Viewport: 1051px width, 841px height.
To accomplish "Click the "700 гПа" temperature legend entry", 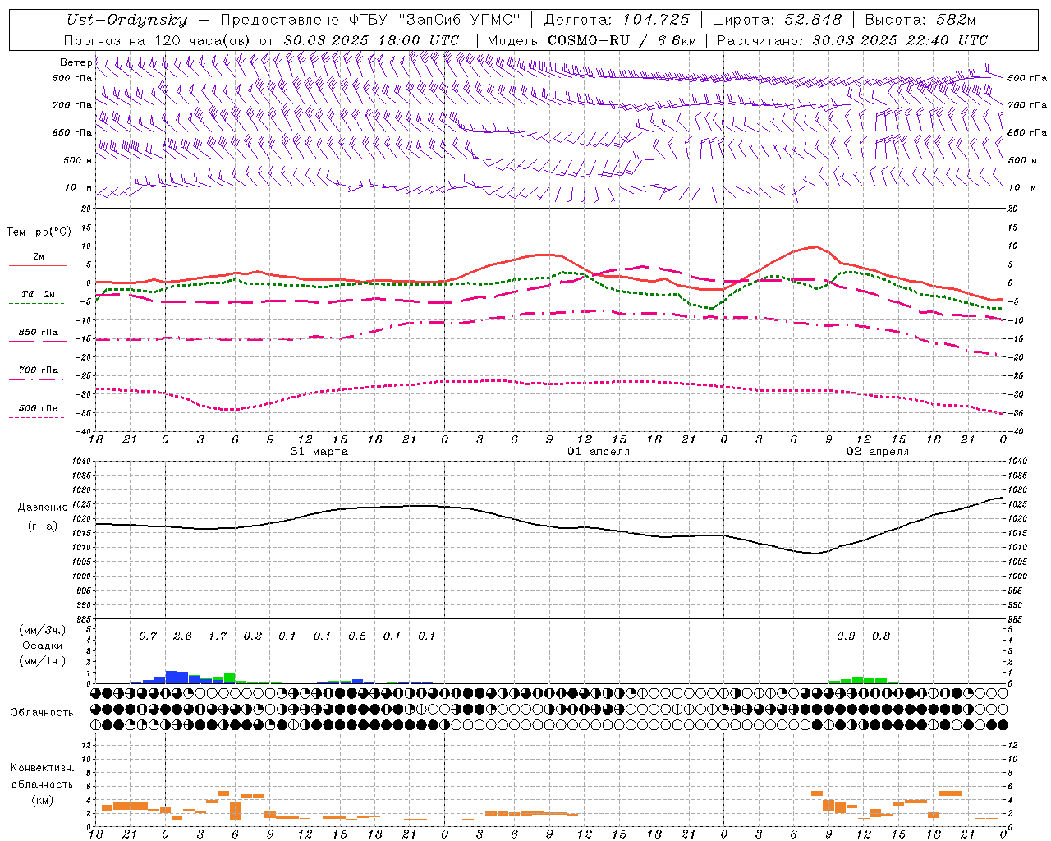I will click(39, 370).
